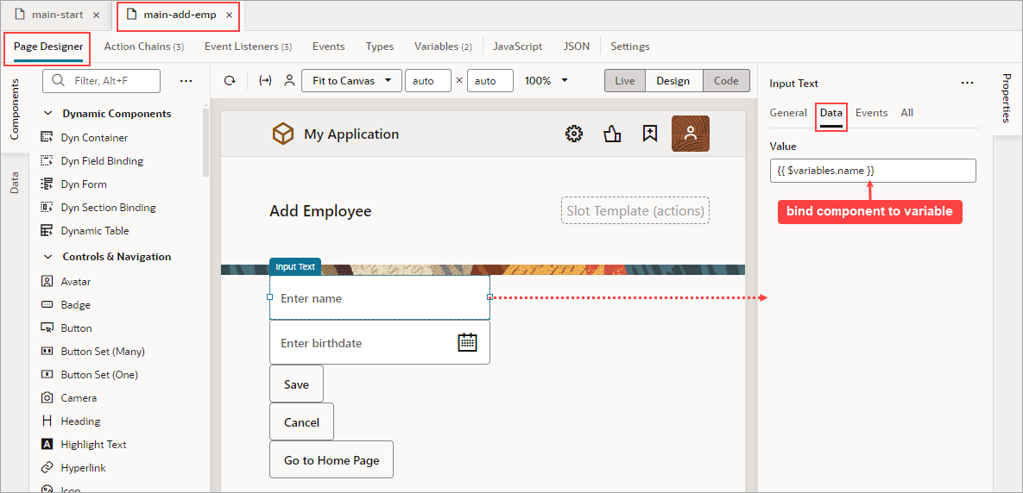Select the Camera component icon
This screenshot has height=493, width=1023.
47,397
